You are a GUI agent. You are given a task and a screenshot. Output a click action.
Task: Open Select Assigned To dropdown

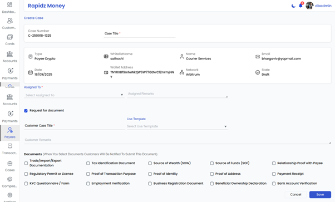pyautogui.click(x=74, y=95)
